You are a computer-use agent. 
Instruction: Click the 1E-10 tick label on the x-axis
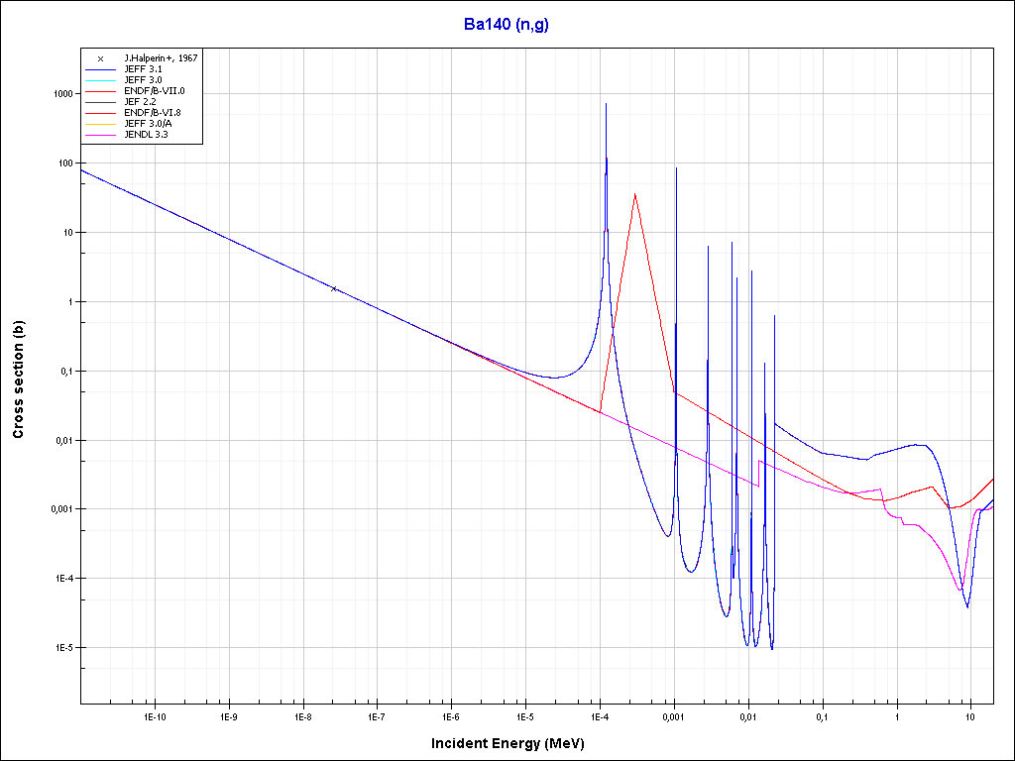pyautogui.click(x=154, y=715)
